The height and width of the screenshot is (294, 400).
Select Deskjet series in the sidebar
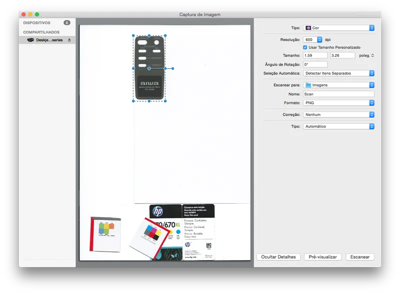pos(49,40)
